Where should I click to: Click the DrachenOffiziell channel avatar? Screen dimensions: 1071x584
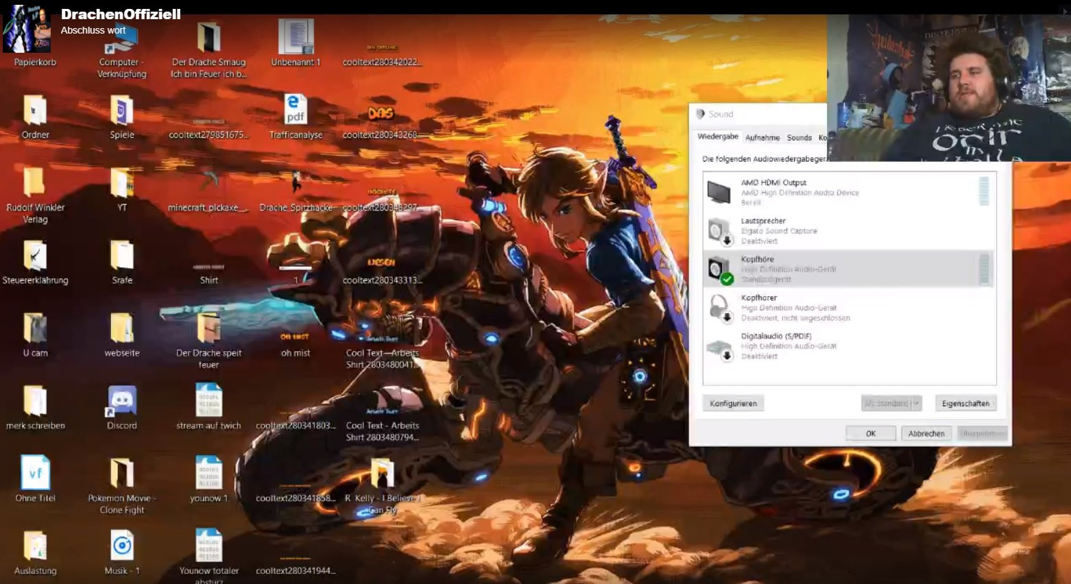tap(27, 28)
